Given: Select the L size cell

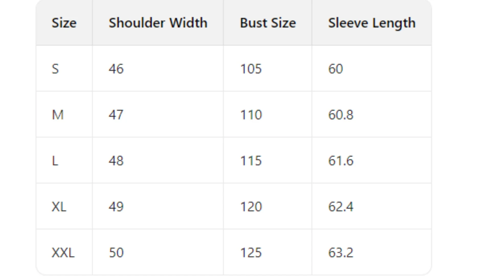Looking at the screenshot, I should tap(55, 161).
